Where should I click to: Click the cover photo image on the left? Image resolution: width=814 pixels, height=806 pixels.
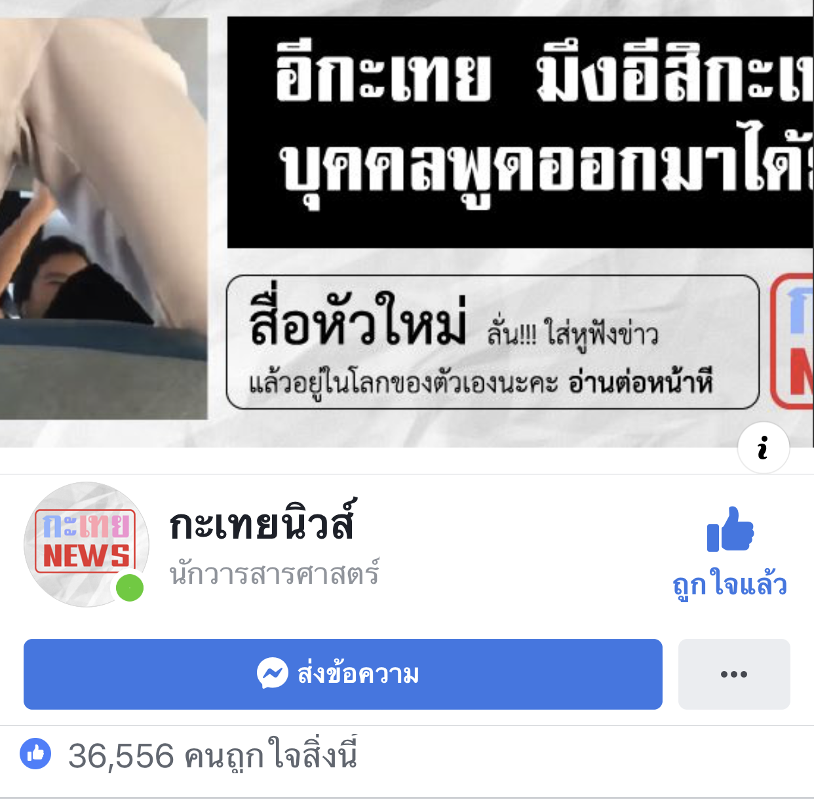[x=104, y=218]
